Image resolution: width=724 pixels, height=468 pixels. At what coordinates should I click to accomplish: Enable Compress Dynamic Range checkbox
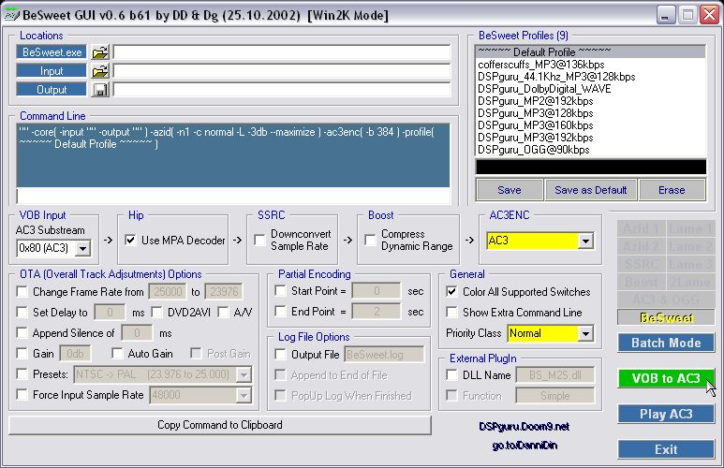(370, 240)
